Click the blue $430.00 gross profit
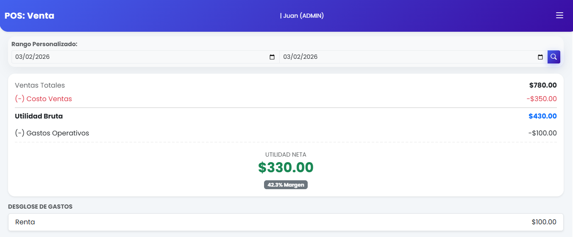This screenshot has width=573, height=237. pyautogui.click(x=542, y=116)
